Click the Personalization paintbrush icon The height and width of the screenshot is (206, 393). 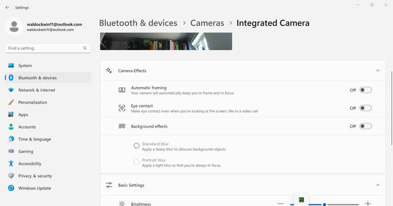11,102
